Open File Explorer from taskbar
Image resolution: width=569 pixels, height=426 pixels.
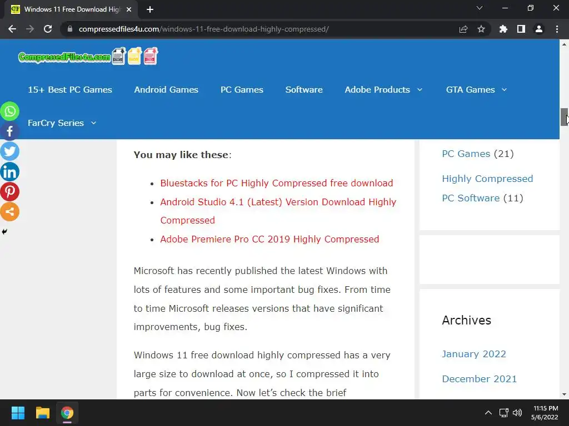tap(42, 413)
